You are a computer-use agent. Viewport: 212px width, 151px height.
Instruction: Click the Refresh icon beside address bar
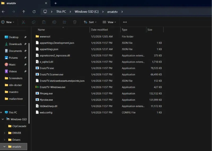coord(34,12)
